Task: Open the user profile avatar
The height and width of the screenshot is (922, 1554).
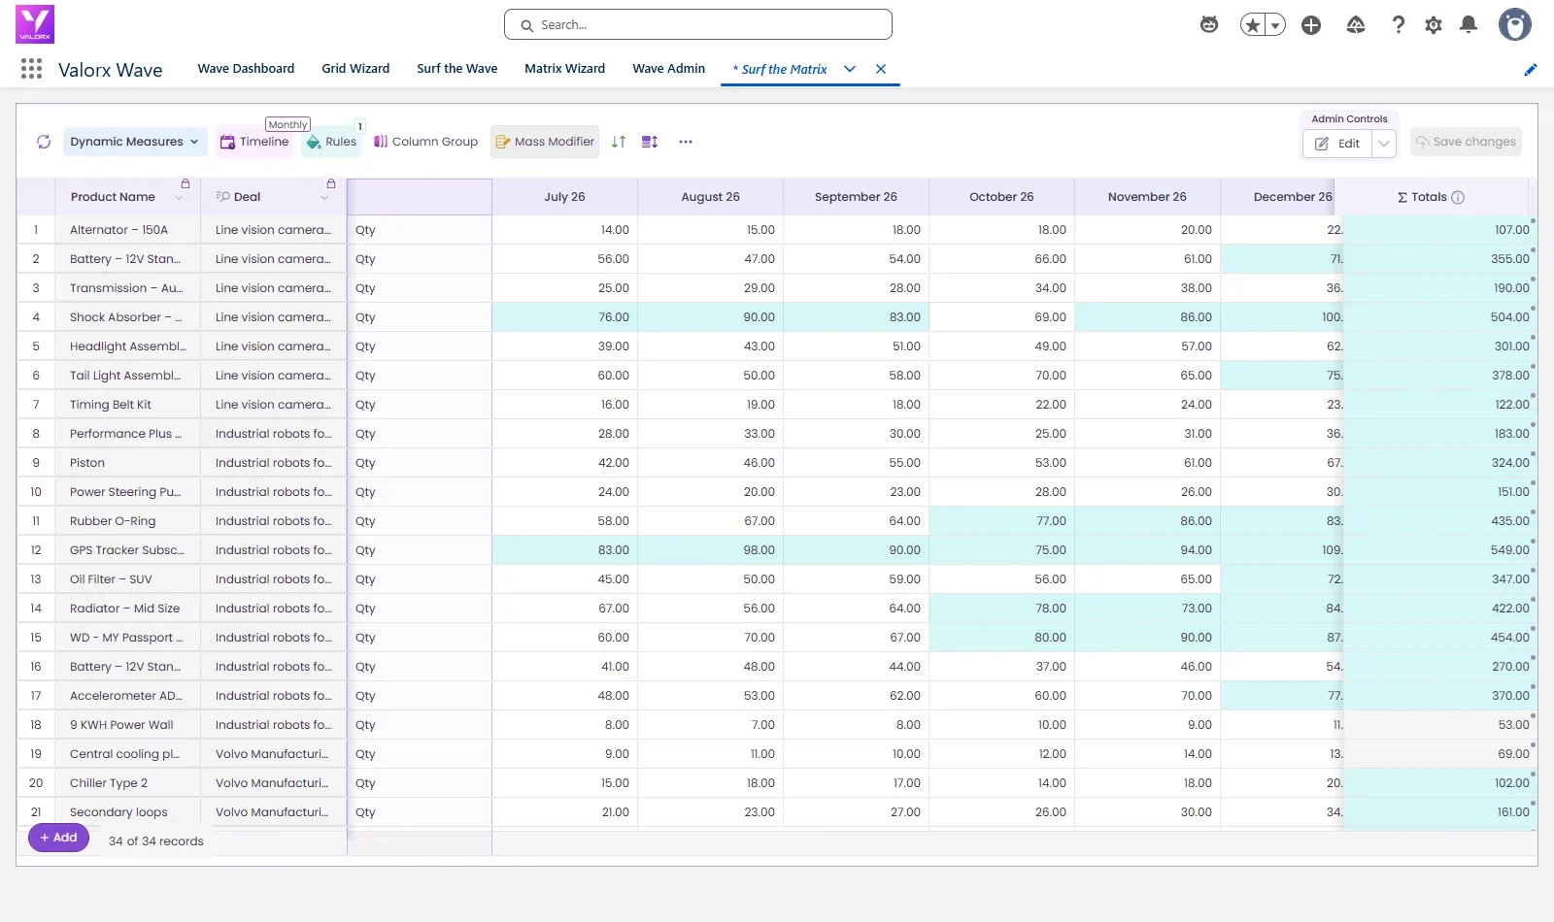Action: click(1515, 24)
